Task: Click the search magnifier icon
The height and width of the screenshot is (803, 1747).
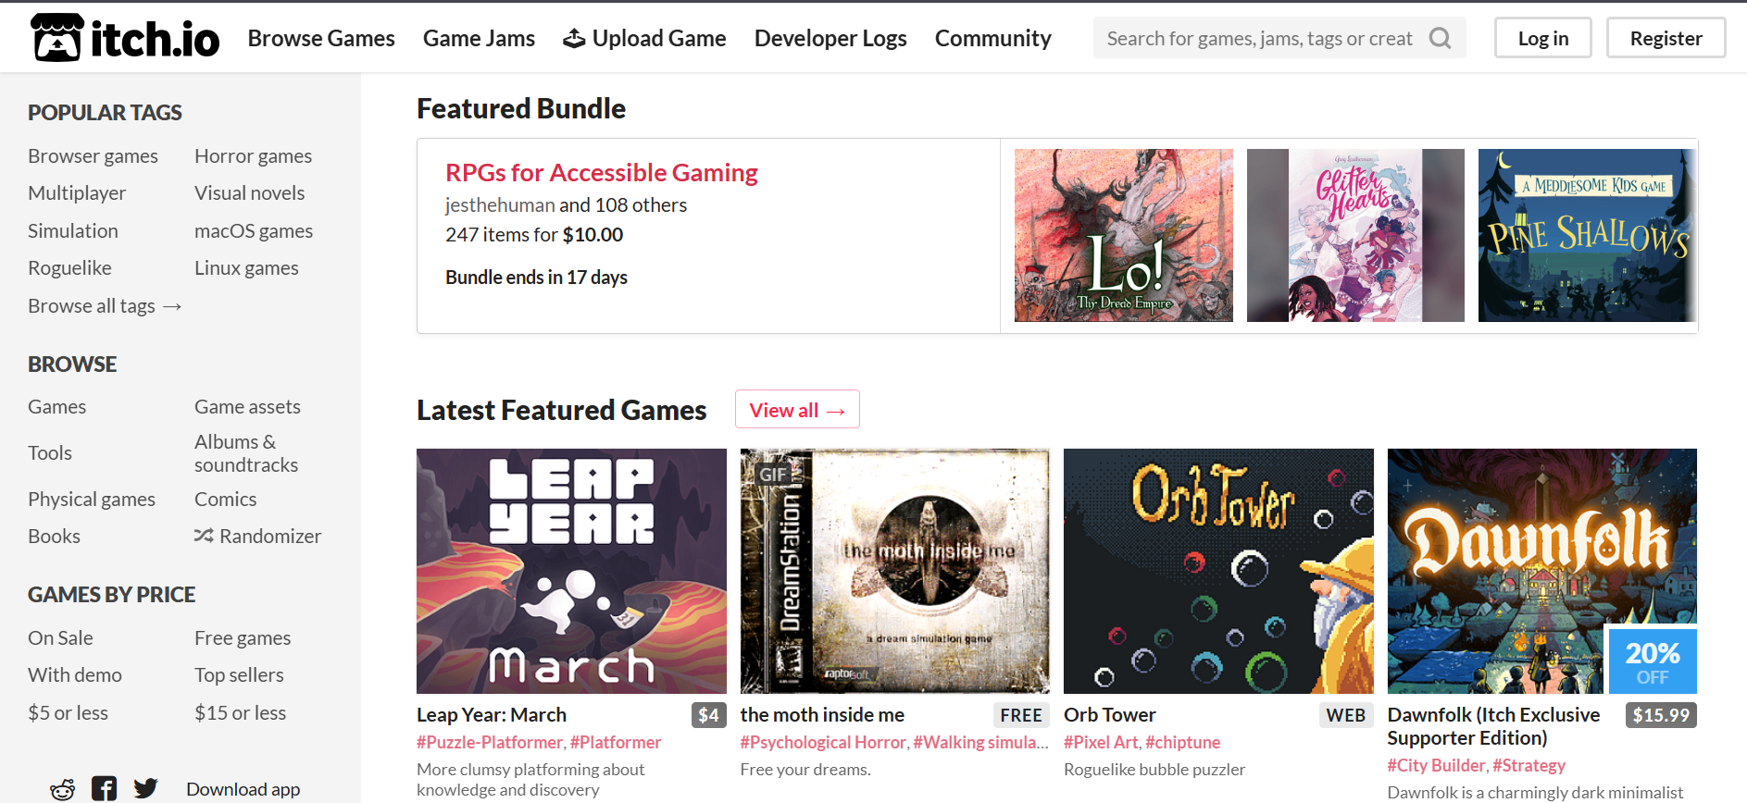Action: click(1440, 38)
